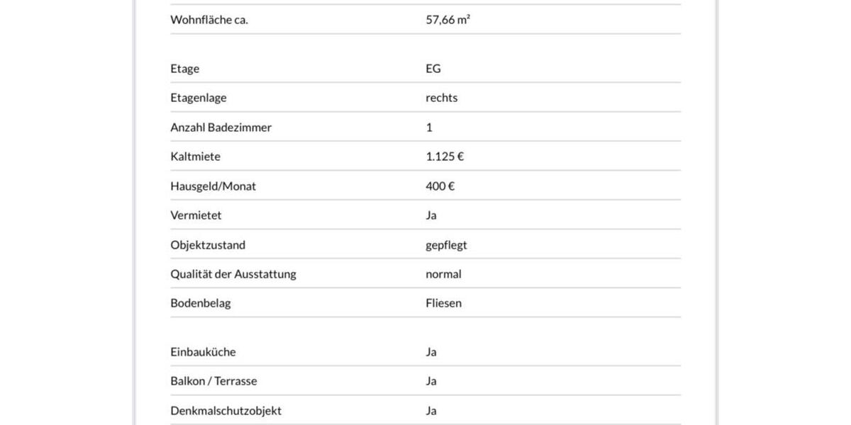The width and height of the screenshot is (851, 425).
Task: Select the 400 € value
Action: coord(440,186)
